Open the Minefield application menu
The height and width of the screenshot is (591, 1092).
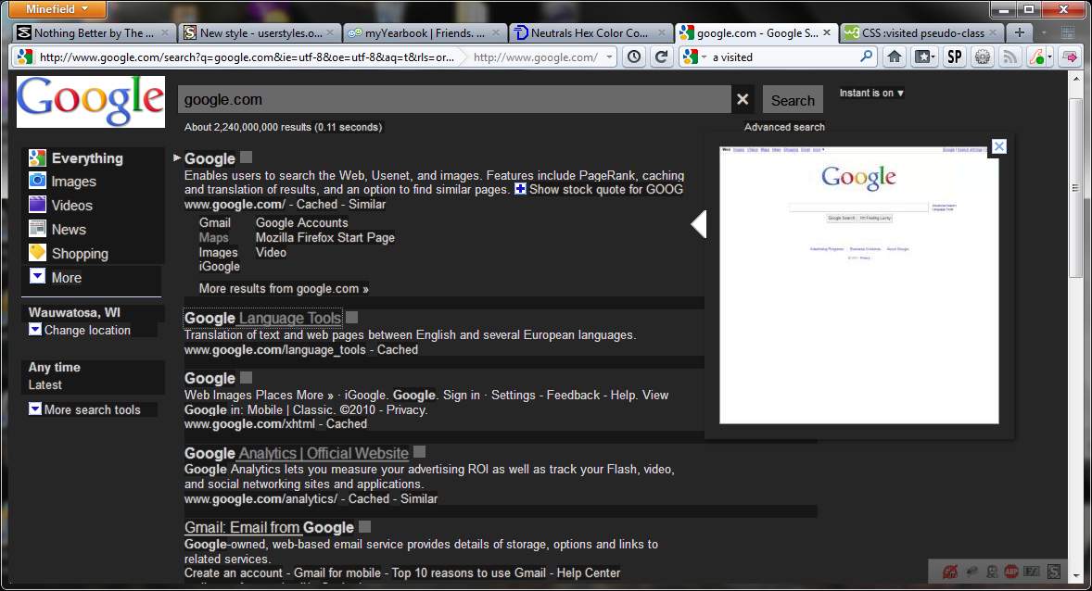point(57,9)
